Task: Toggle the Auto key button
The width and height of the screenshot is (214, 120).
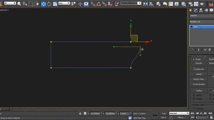Action: click(164, 113)
